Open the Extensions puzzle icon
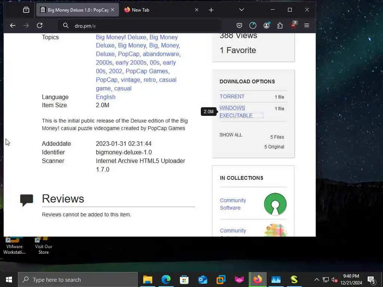This screenshot has width=383, height=287. click(280, 25)
